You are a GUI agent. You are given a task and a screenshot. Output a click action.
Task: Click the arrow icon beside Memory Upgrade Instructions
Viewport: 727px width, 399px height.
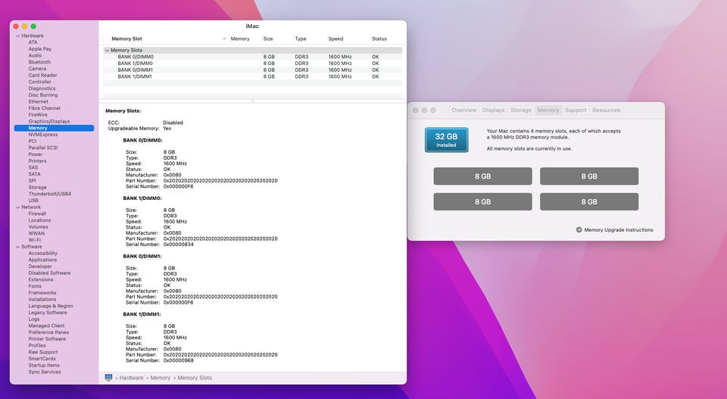(579, 230)
